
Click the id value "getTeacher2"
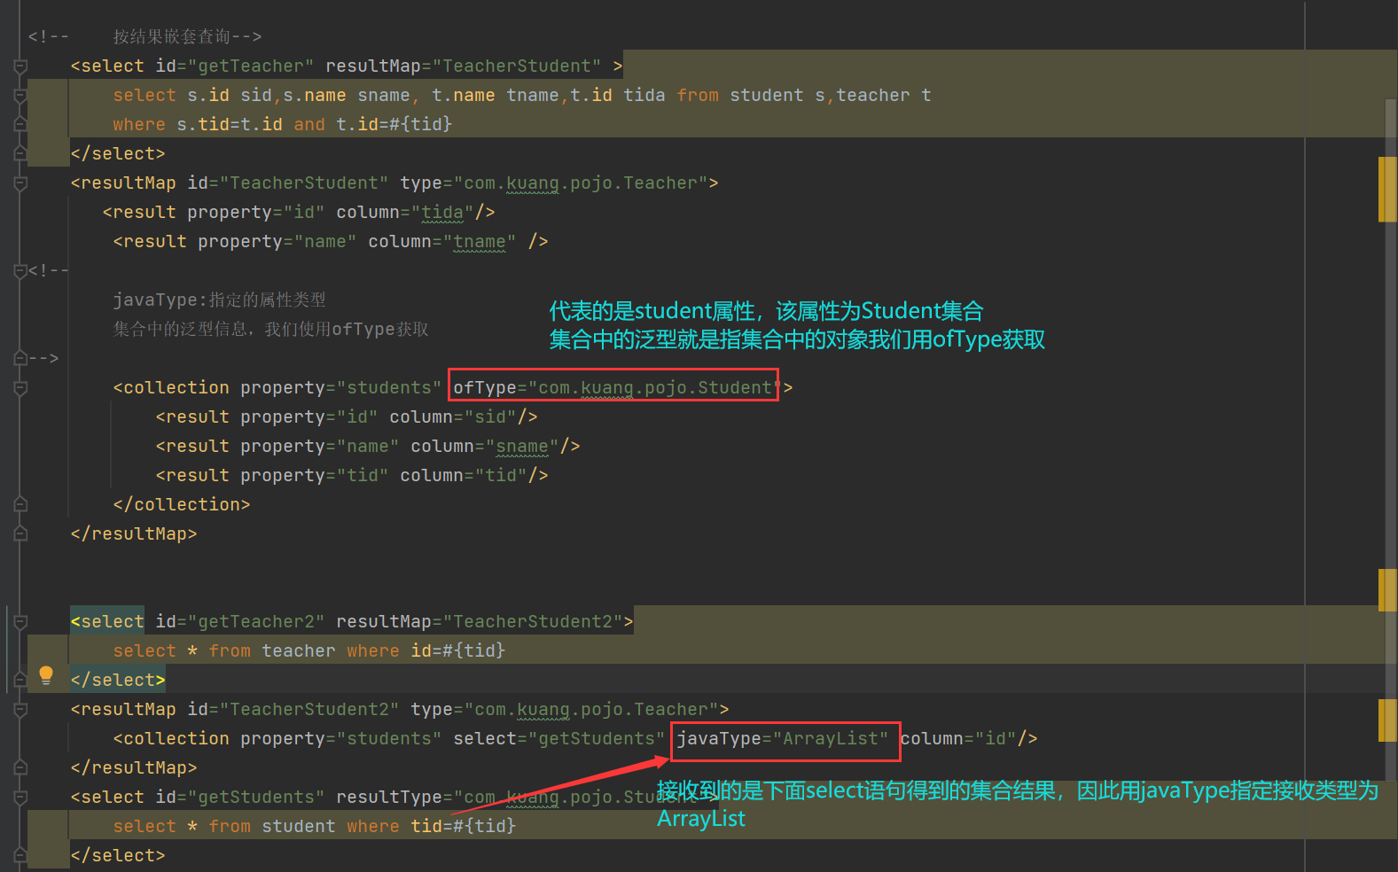(257, 622)
